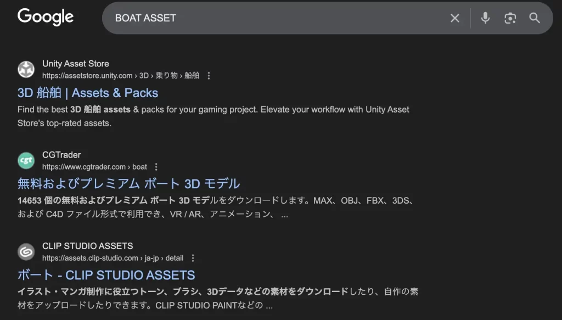Clear the search query with the X icon

click(x=454, y=18)
